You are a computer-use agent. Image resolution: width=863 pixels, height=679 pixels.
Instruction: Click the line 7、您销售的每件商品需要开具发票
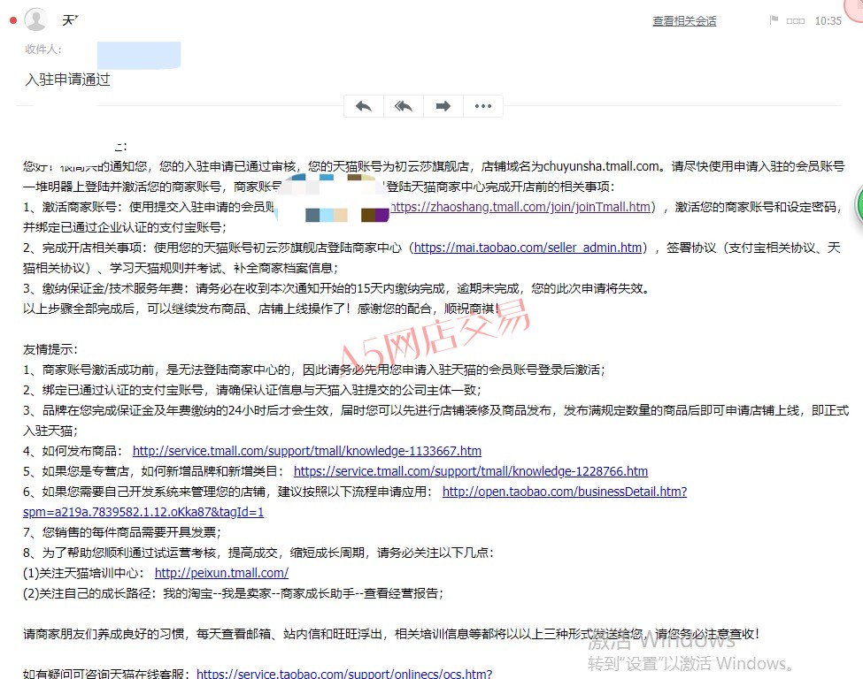coord(121,532)
